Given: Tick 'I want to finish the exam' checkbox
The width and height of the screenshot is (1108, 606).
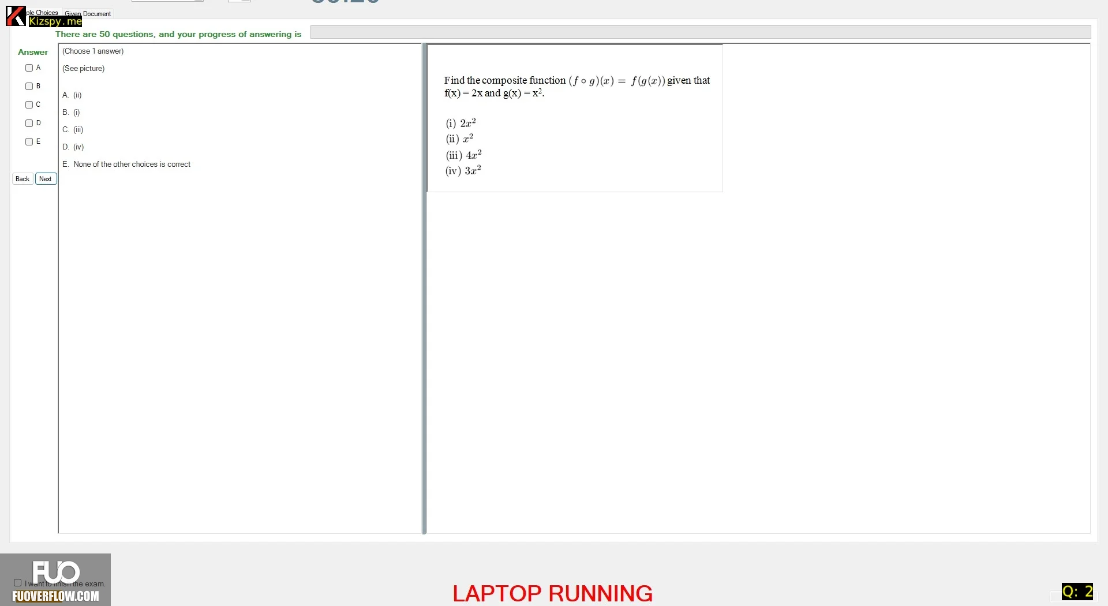Looking at the screenshot, I should (18, 583).
